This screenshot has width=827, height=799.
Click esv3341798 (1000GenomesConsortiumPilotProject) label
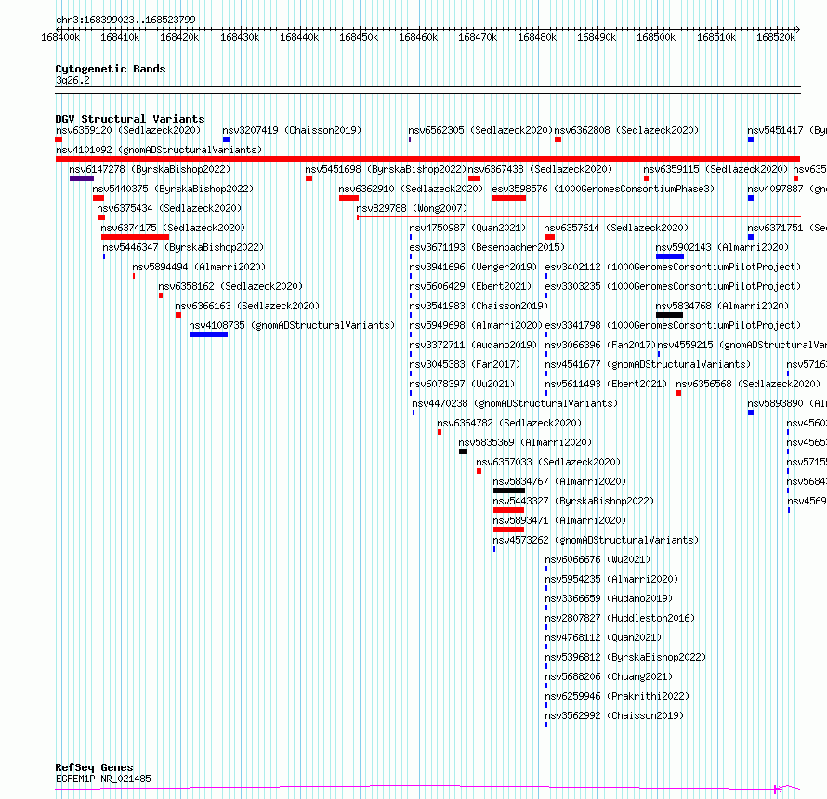pos(673,325)
